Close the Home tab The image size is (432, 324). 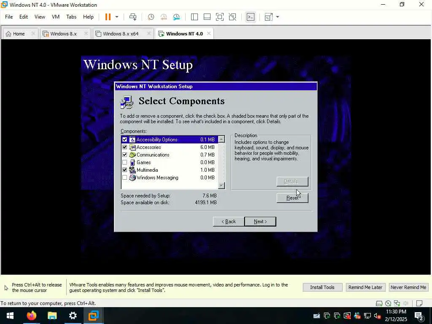pos(33,33)
